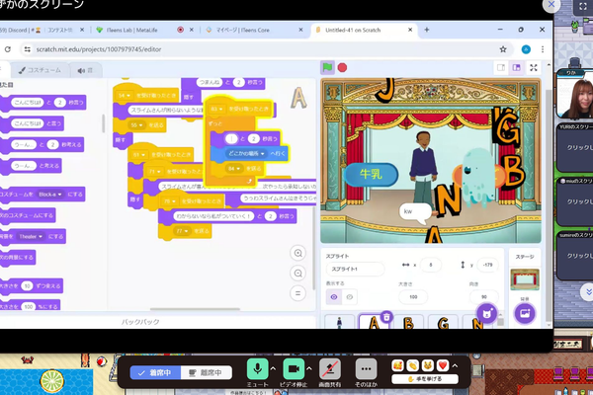
Task: Switch to the large stage layout
Action: coord(516,68)
